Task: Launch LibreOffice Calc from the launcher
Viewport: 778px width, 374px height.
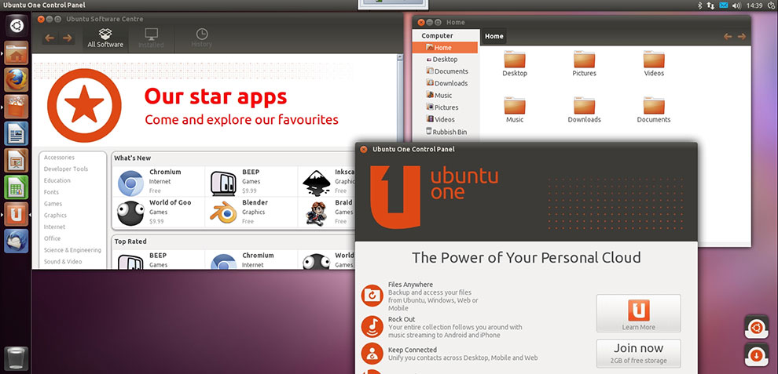Action: click(x=17, y=187)
